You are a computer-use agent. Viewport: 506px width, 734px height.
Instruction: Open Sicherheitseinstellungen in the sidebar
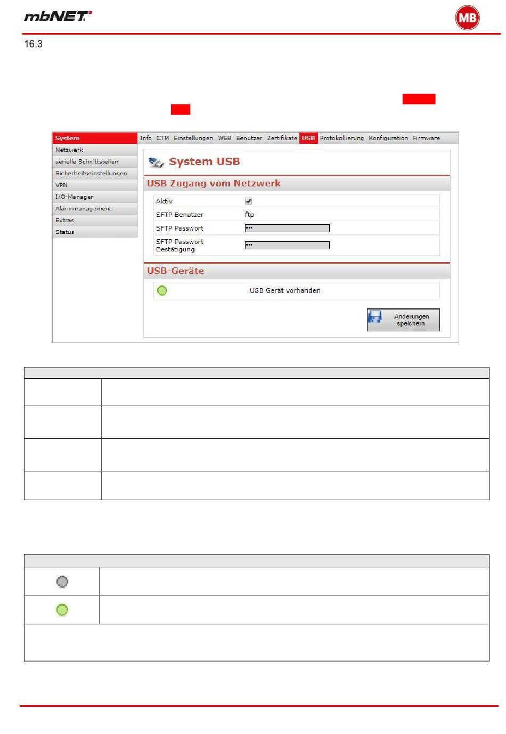click(x=95, y=173)
